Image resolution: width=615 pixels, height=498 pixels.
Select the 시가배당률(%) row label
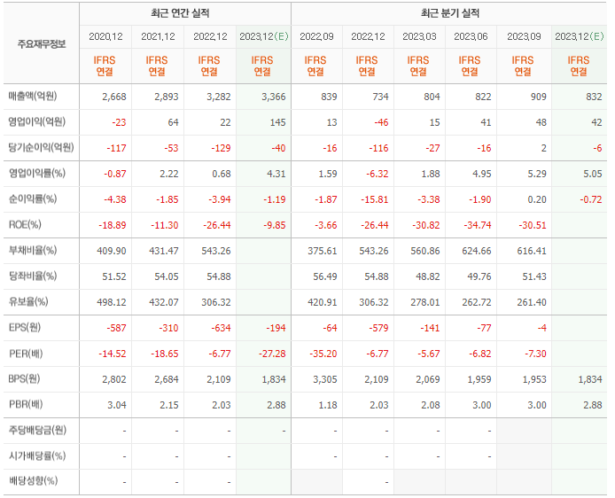coord(37,456)
